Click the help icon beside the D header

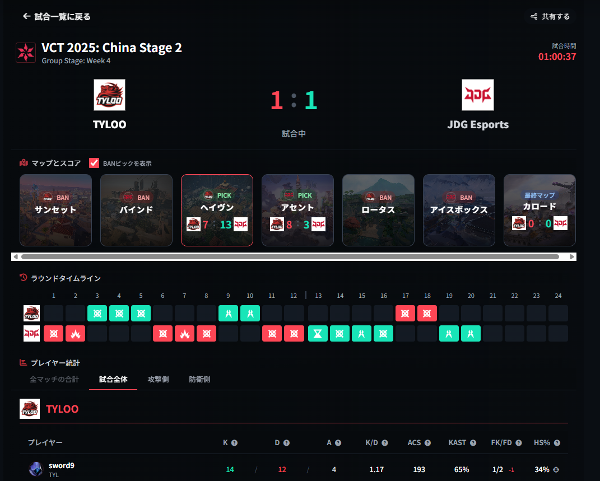(x=286, y=443)
